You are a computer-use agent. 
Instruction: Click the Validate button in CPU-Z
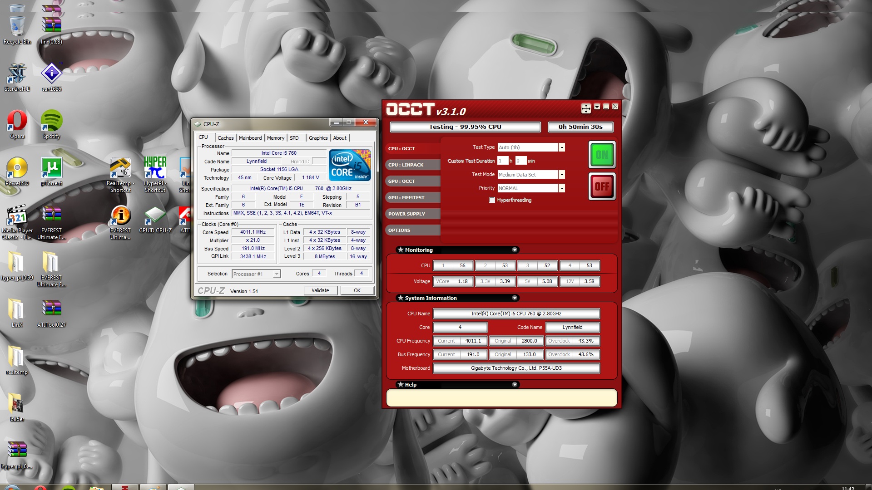click(x=320, y=290)
